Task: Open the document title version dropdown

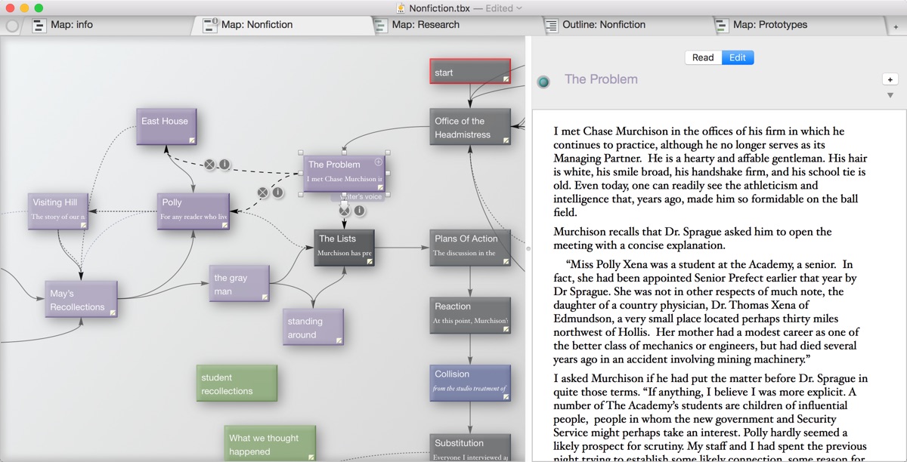Action: [x=519, y=8]
